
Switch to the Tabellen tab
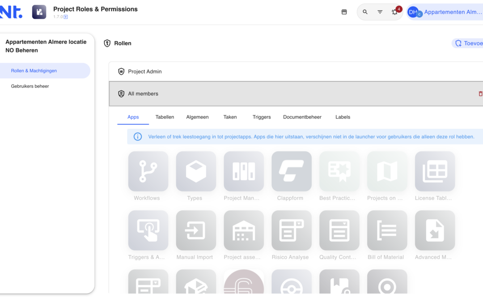point(165,117)
